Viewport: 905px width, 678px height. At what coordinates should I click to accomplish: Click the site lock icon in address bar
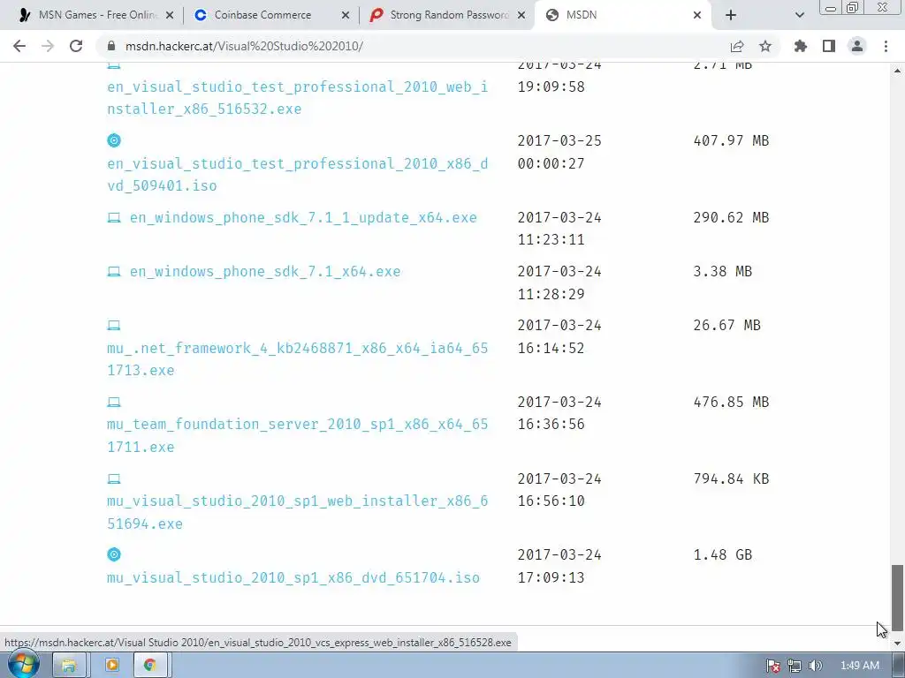(x=111, y=46)
